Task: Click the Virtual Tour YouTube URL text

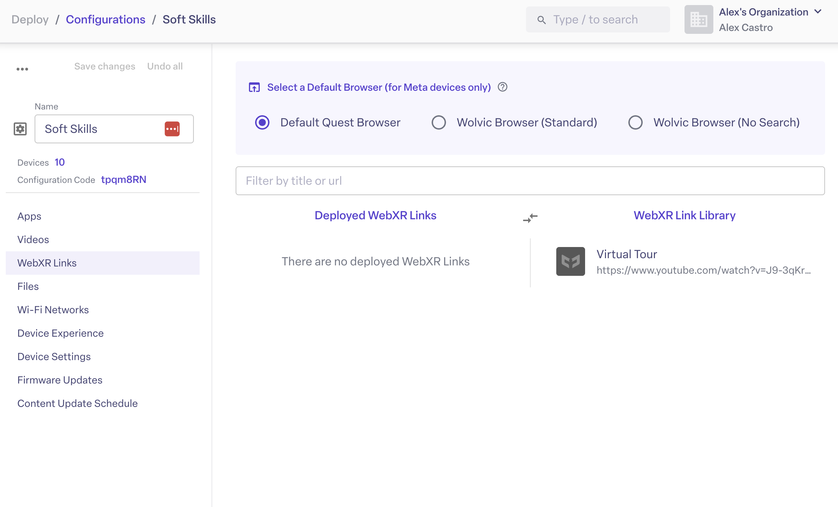Action: (704, 270)
